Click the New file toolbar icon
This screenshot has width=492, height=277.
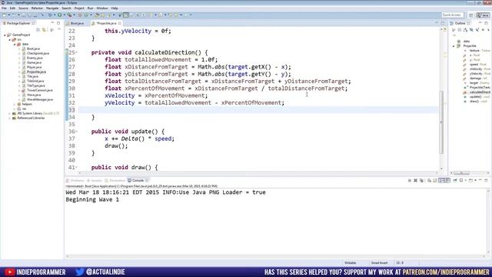pos(5,15)
